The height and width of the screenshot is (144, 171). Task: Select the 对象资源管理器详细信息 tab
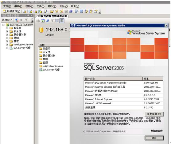(52, 16)
